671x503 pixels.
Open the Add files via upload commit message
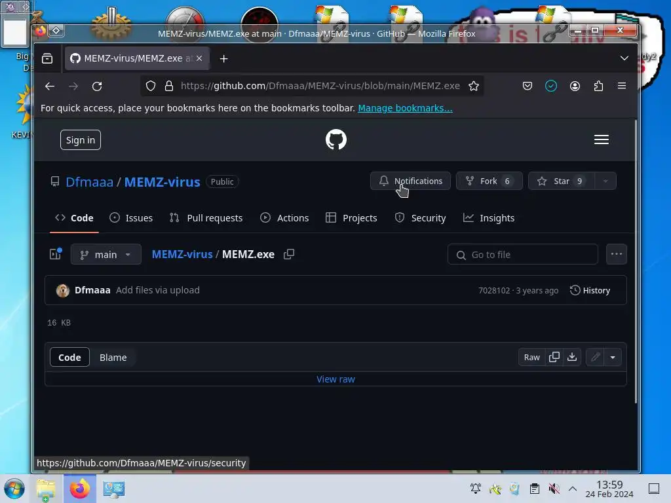click(157, 290)
